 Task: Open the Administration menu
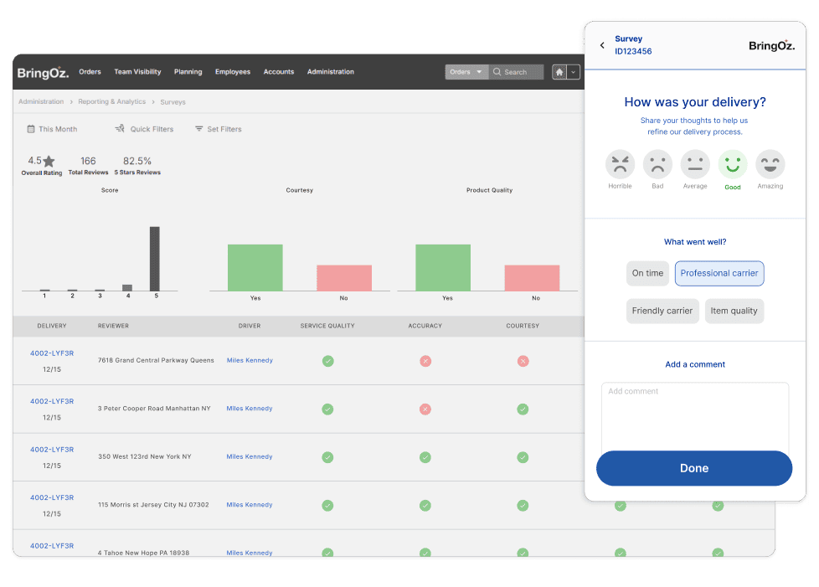pyautogui.click(x=331, y=71)
